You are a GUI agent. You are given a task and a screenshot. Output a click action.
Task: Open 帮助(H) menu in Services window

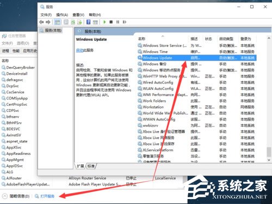[95, 15]
